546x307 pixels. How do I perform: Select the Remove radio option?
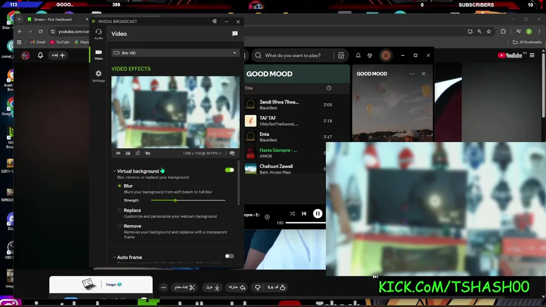tap(119, 226)
